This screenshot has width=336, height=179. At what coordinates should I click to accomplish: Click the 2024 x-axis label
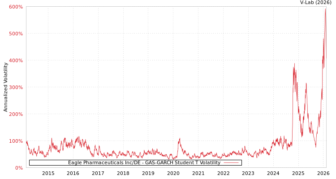(273, 173)
